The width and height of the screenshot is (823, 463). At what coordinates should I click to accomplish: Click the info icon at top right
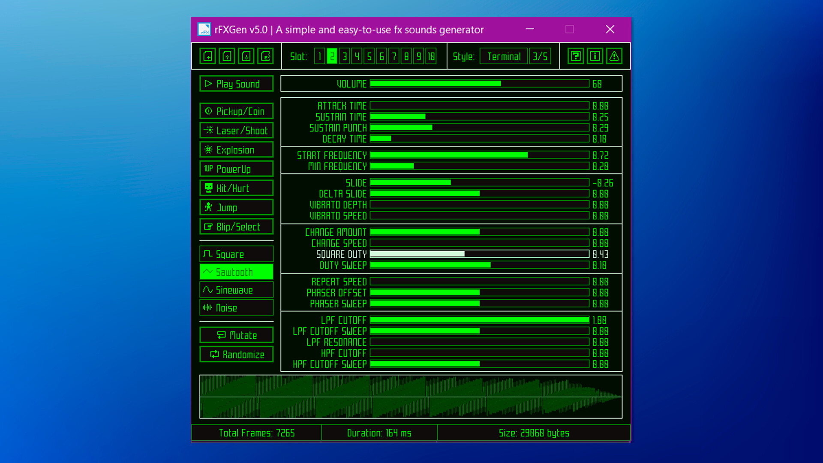pos(595,56)
